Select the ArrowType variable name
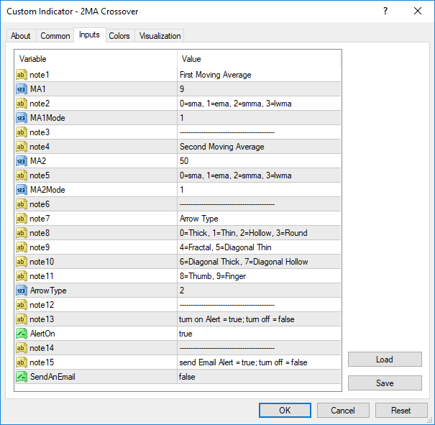The width and height of the screenshot is (435, 425). pos(48,291)
